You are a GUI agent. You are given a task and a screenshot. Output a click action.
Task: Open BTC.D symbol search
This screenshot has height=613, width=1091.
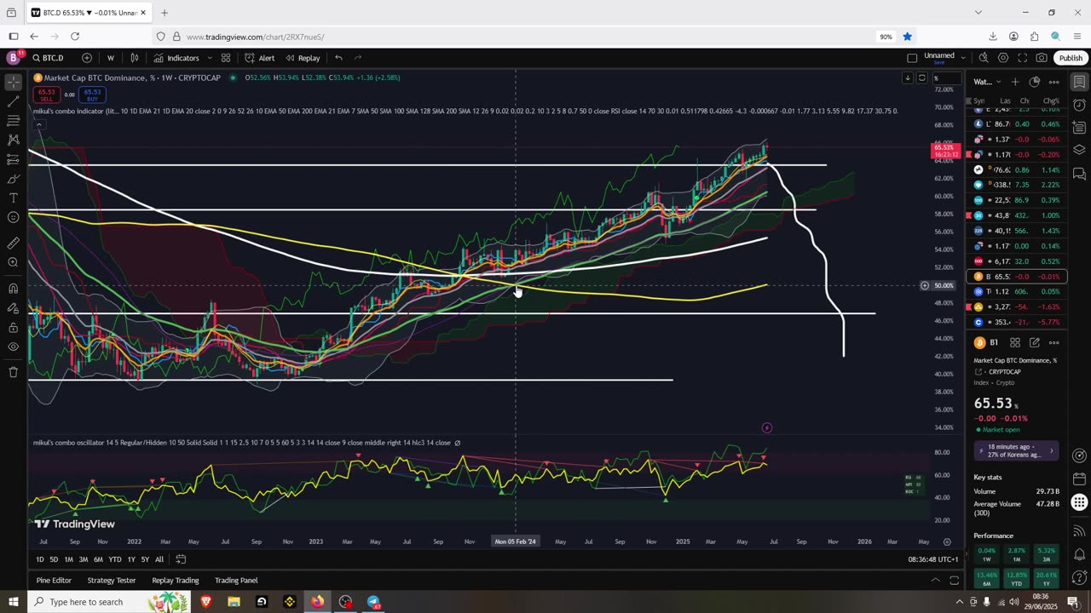(49, 58)
